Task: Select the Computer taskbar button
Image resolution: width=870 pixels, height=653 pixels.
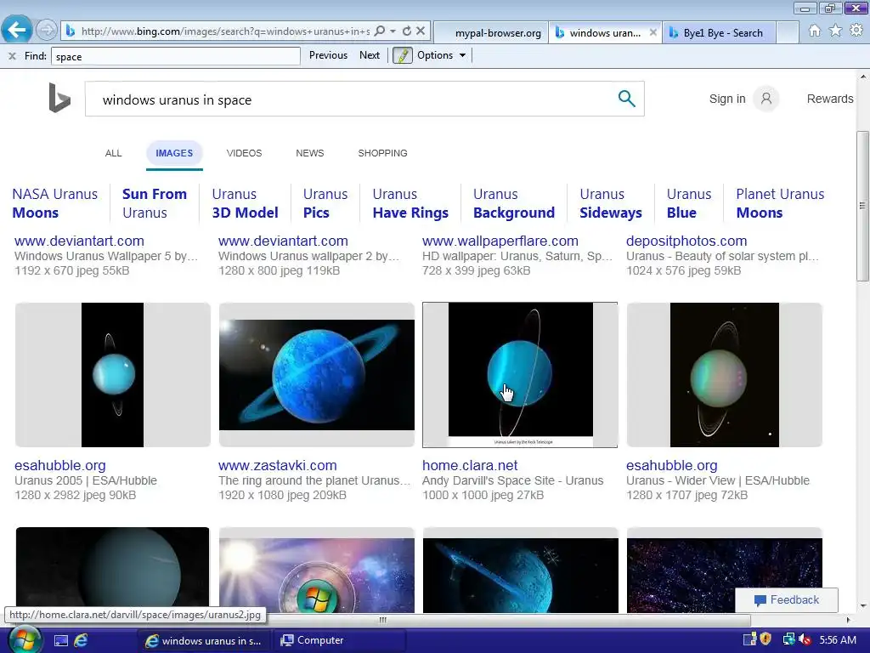Action: [339, 640]
